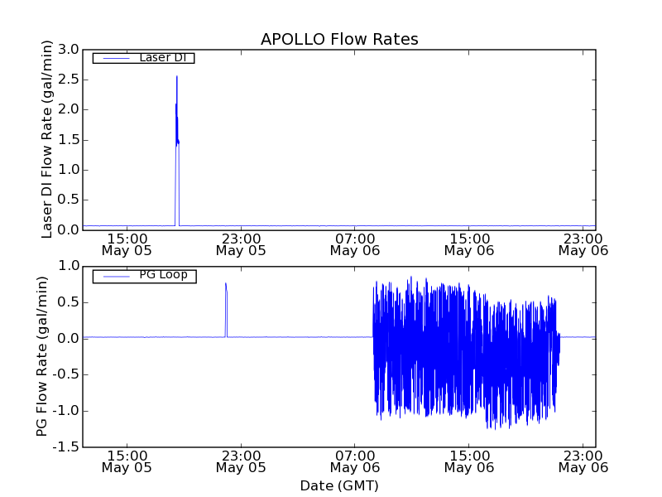Click "15:00 May 05" under the Laser DI plot
Screen dimensions: 662x497
pos(127,244)
